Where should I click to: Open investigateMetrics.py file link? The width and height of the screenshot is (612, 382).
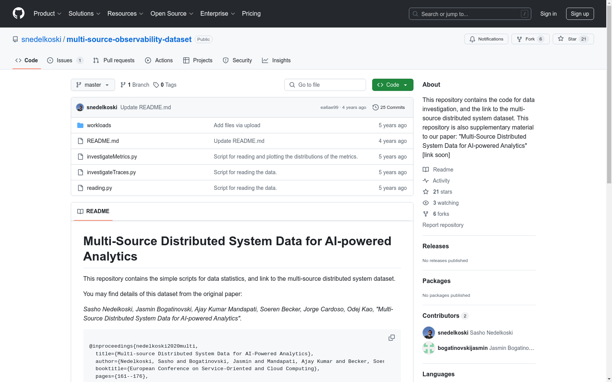click(112, 157)
